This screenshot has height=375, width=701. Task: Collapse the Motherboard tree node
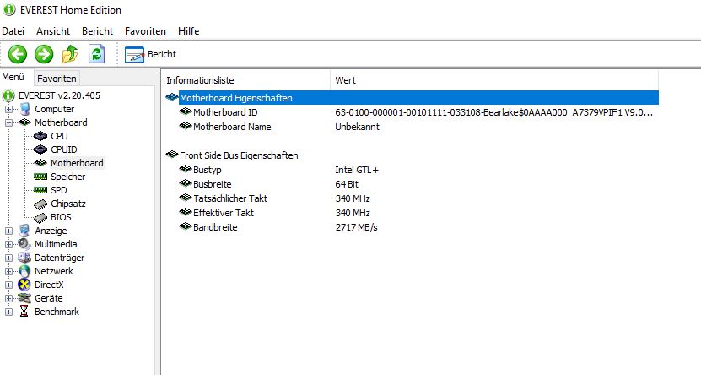tap(8, 122)
